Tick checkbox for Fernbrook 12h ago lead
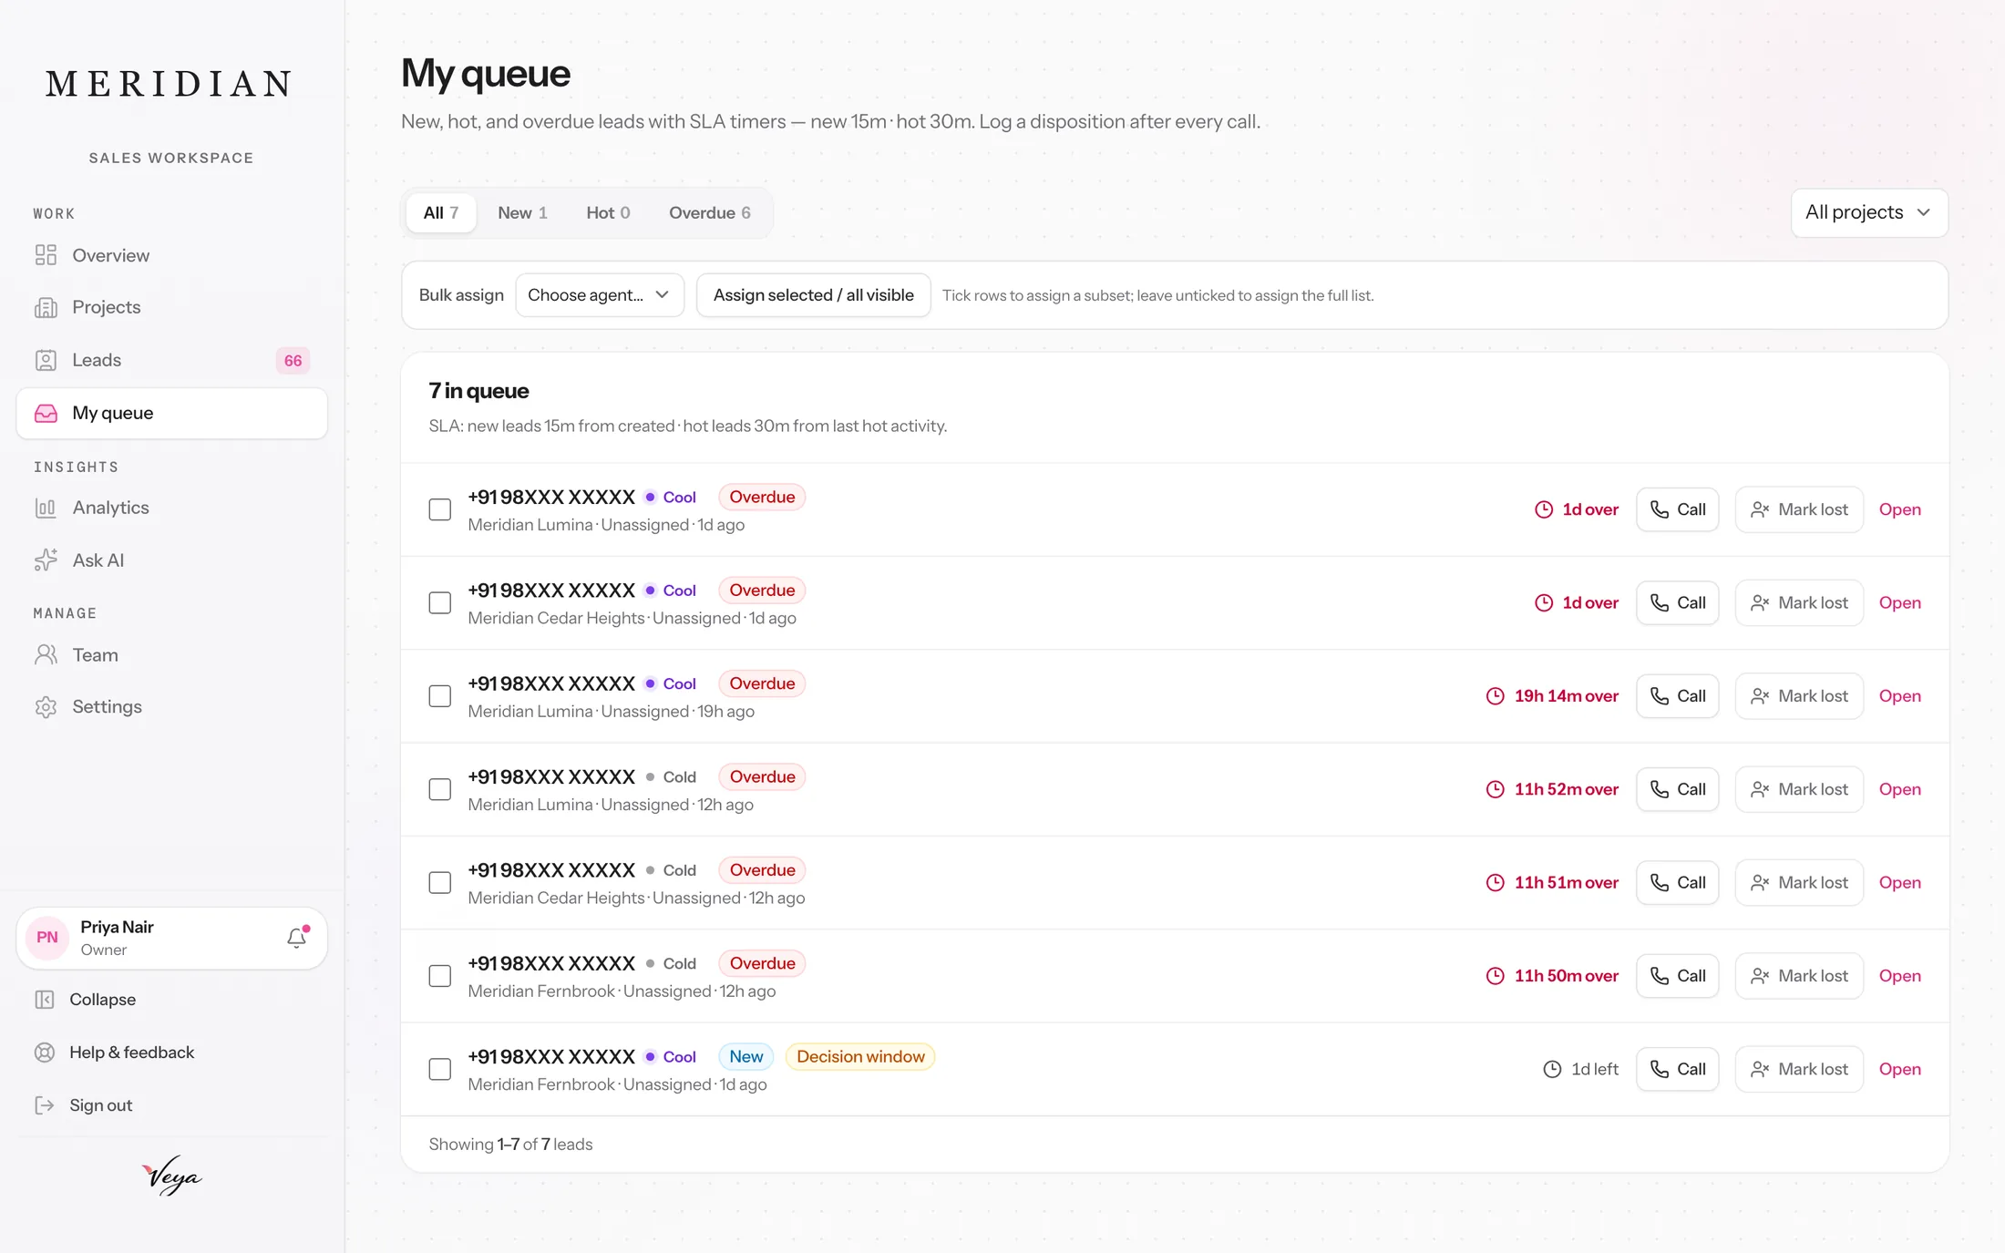This screenshot has height=1253, width=2005. (440, 976)
